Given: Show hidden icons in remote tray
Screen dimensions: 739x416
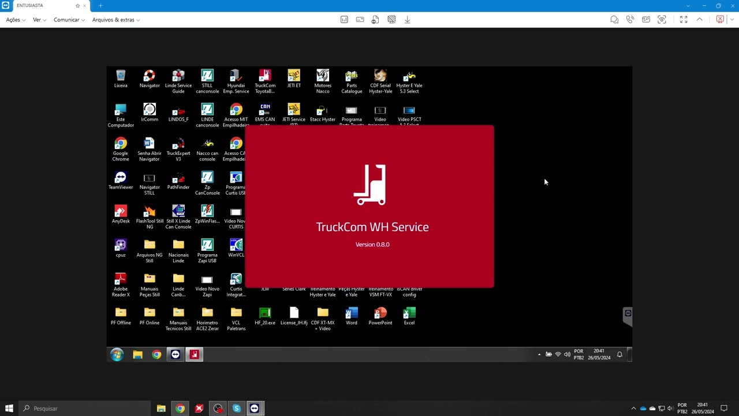Looking at the screenshot, I should click(539, 354).
